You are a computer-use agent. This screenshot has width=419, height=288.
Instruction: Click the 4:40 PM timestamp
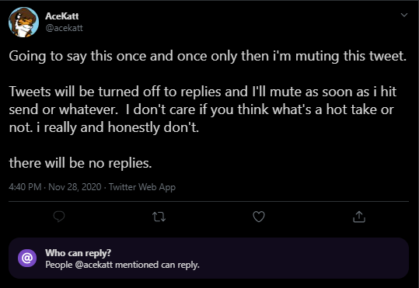tap(25, 187)
